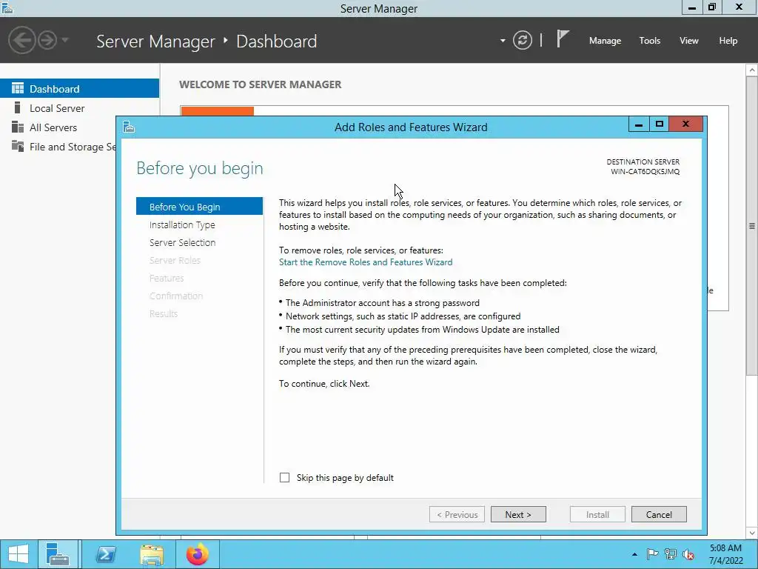Open the Windows Start button
Screen dimensions: 758x569
(x=19, y=554)
